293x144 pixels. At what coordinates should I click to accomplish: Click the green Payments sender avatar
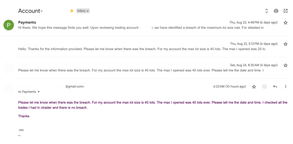(x=9, y=25)
